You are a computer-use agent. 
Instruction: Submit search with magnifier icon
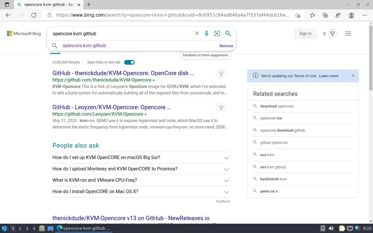click(x=228, y=33)
